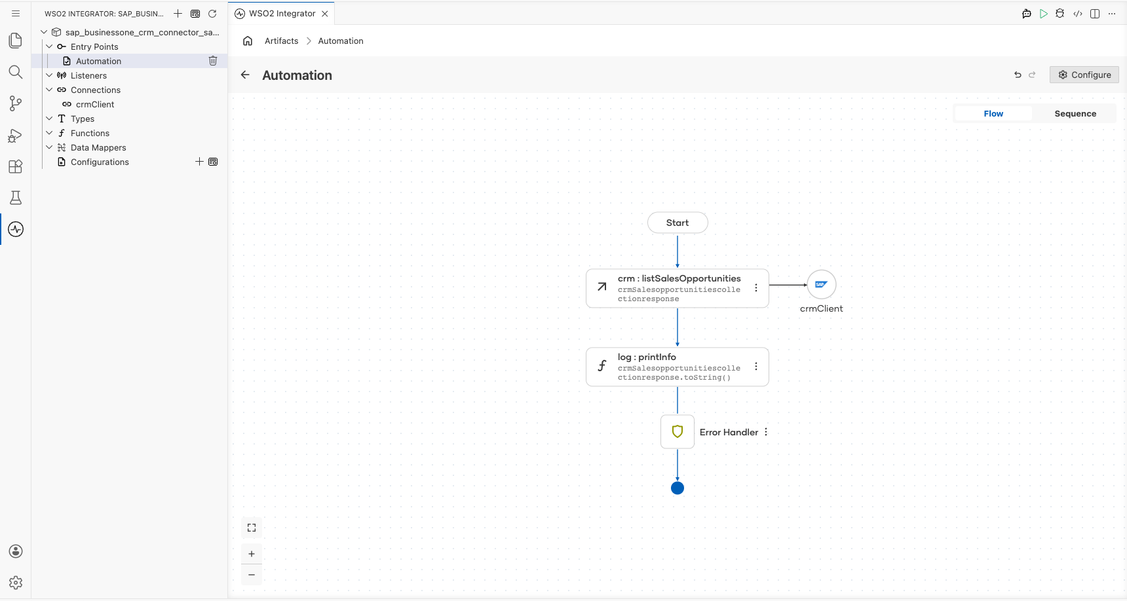This screenshot has width=1127, height=601.
Task: Open the Run and Debug view
Action: [x=16, y=135]
